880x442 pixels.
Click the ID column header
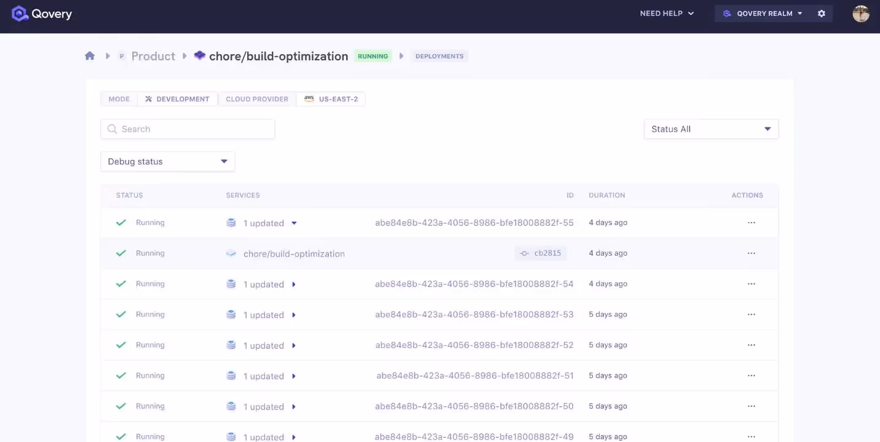click(x=570, y=195)
